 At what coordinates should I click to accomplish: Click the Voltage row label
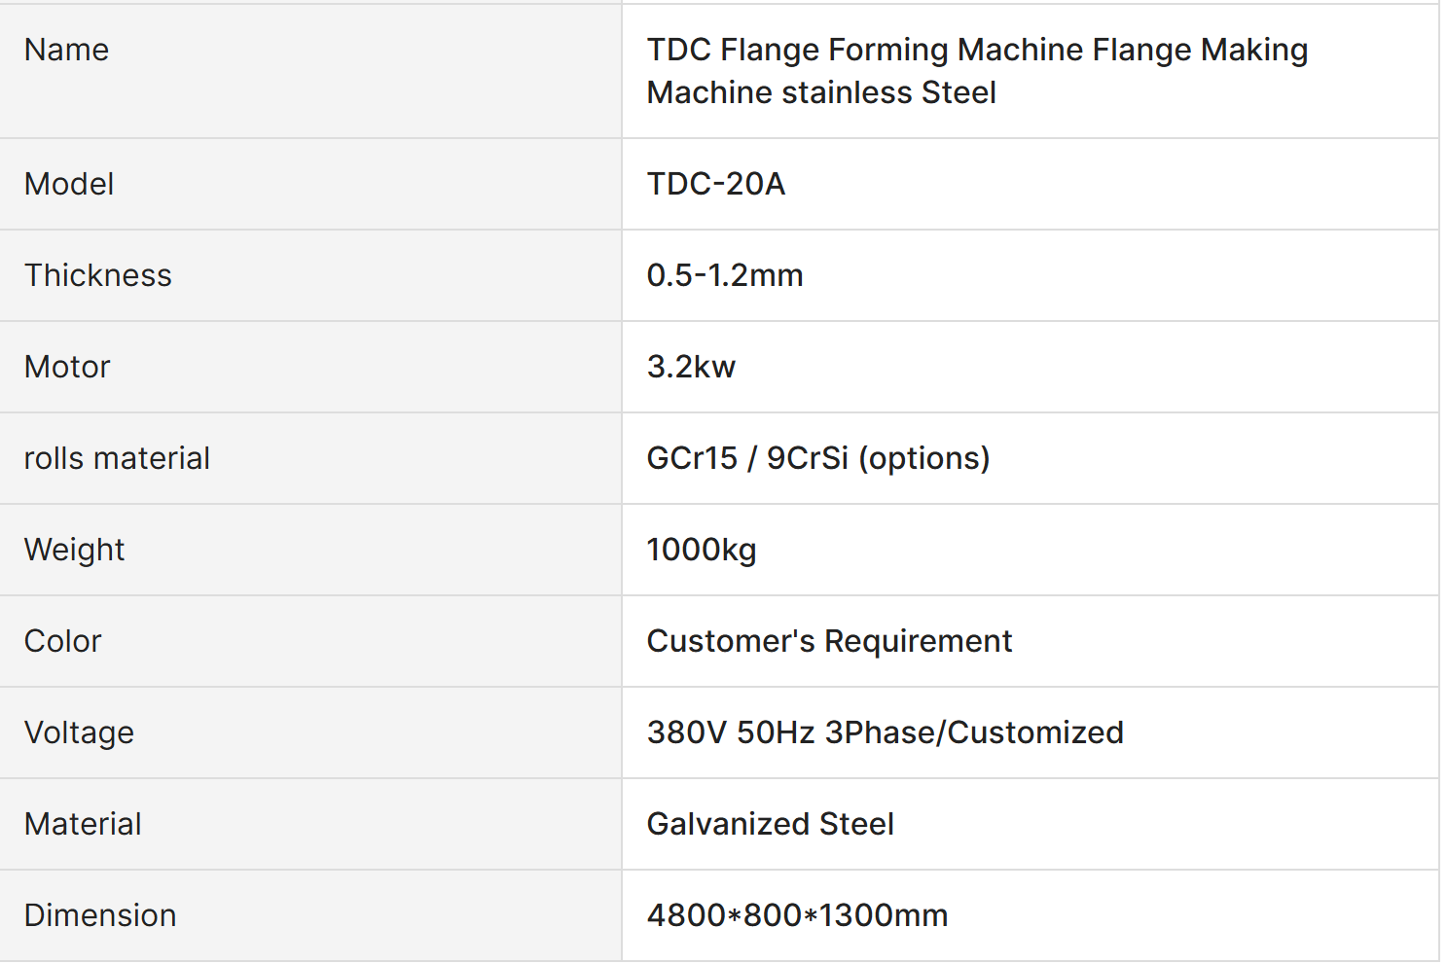click(x=79, y=732)
